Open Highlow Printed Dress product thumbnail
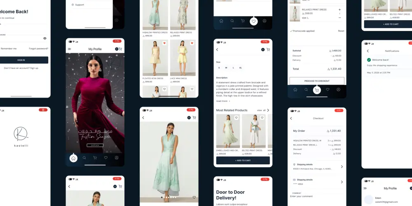412x206 pixels. tap(155, 15)
